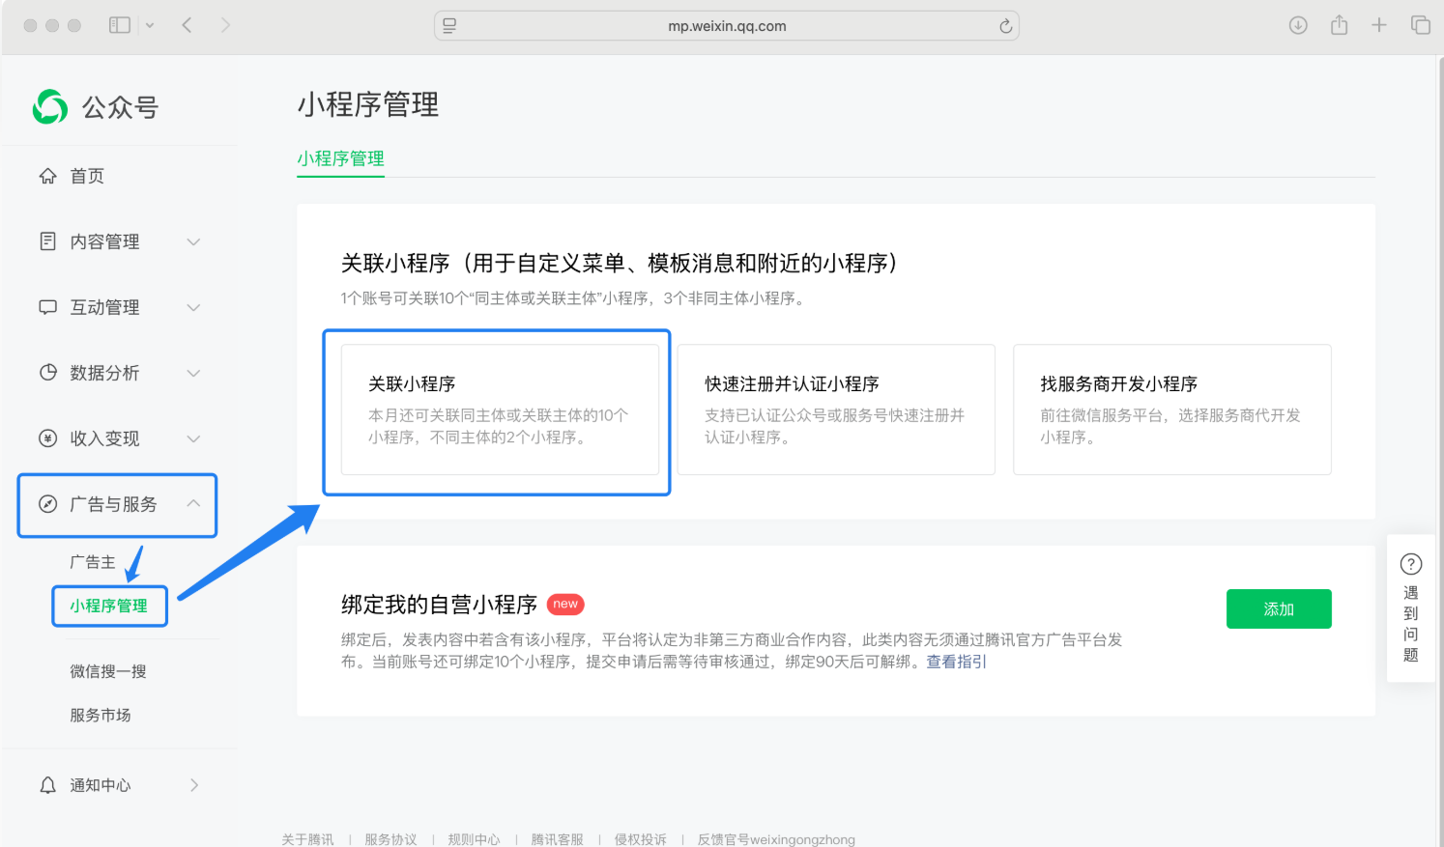Open a new tab with plus icon
Viewport: 1444px width, 847px height.
click(x=1379, y=25)
